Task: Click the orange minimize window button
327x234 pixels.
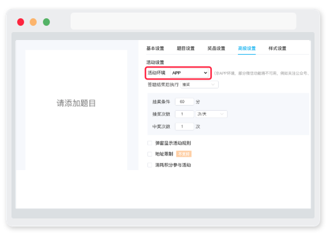Action: coord(33,22)
